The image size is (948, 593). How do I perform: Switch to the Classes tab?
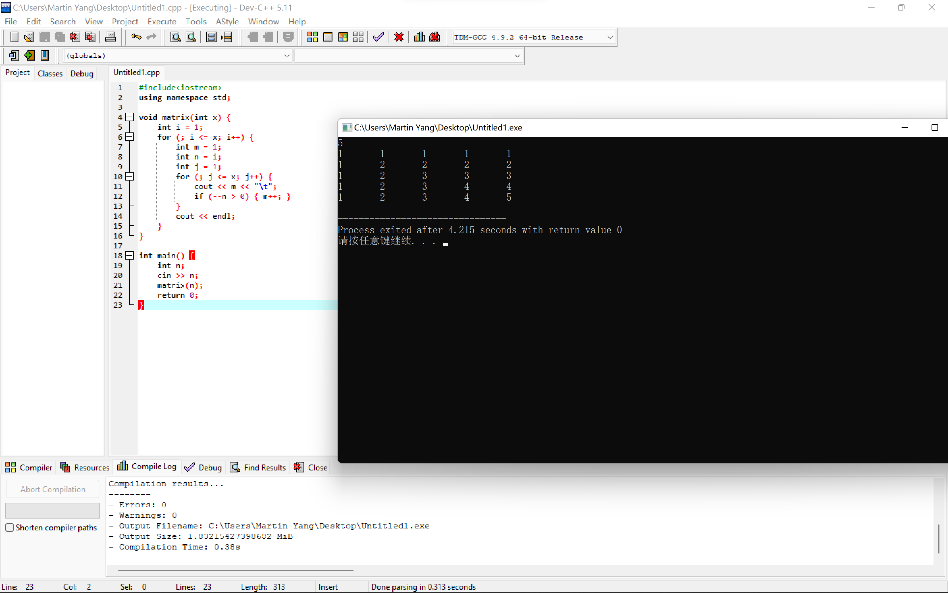50,73
